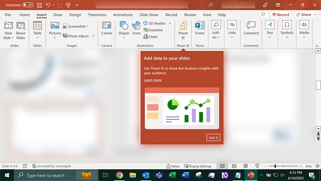The width and height of the screenshot is (321, 181).
Task: Open the Text group menu
Action: click(270, 30)
